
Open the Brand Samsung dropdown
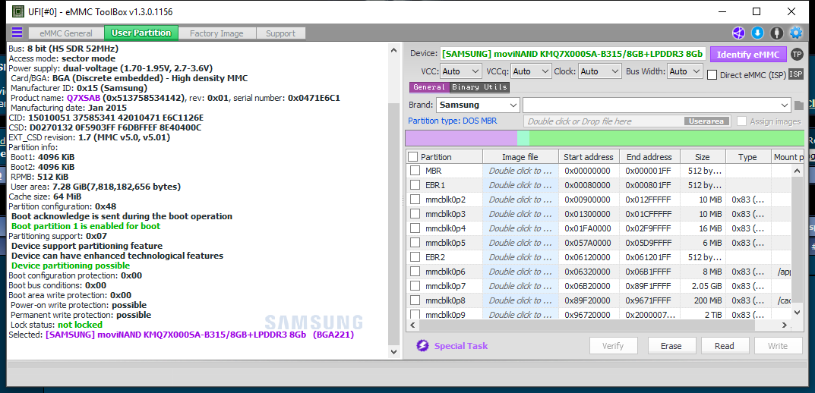click(x=478, y=105)
